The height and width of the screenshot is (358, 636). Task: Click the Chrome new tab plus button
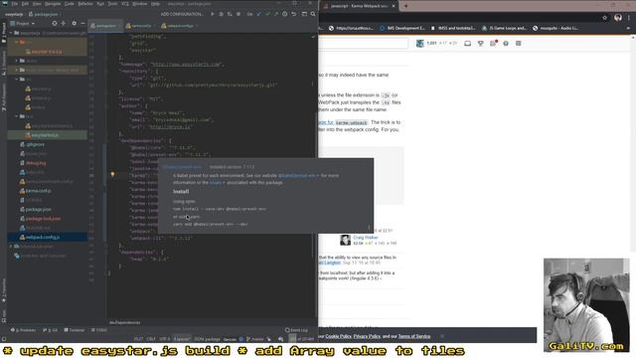406,6
